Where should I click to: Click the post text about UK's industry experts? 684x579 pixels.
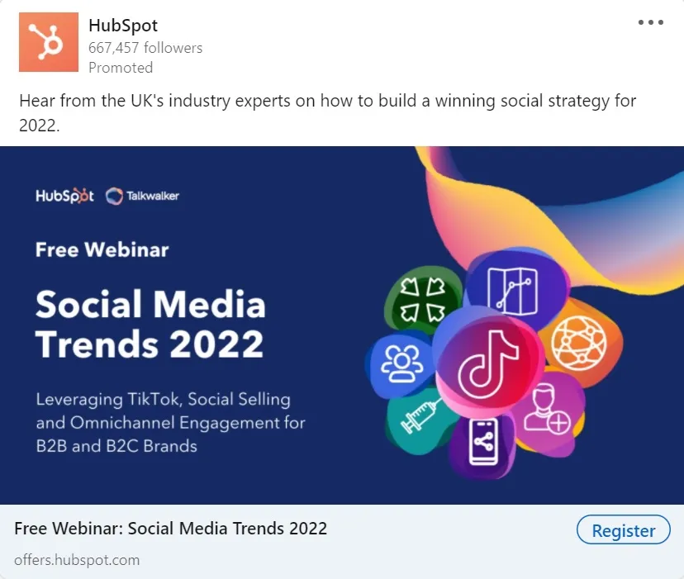328,112
